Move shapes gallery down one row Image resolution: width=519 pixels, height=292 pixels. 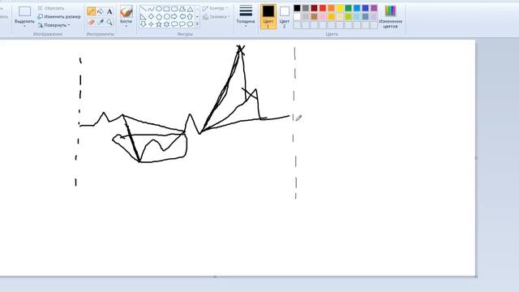pos(197,16)
